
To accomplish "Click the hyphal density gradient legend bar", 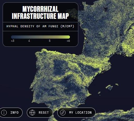I will 40,37.
